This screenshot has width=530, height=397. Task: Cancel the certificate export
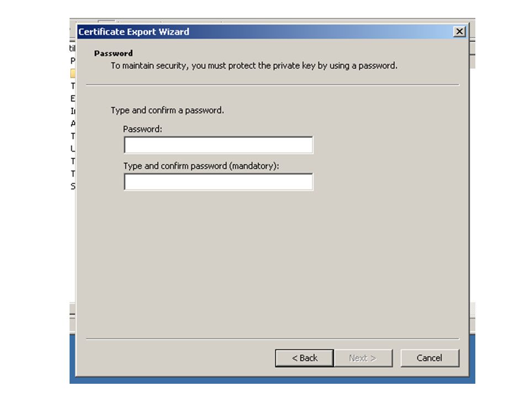pos(430,358)
